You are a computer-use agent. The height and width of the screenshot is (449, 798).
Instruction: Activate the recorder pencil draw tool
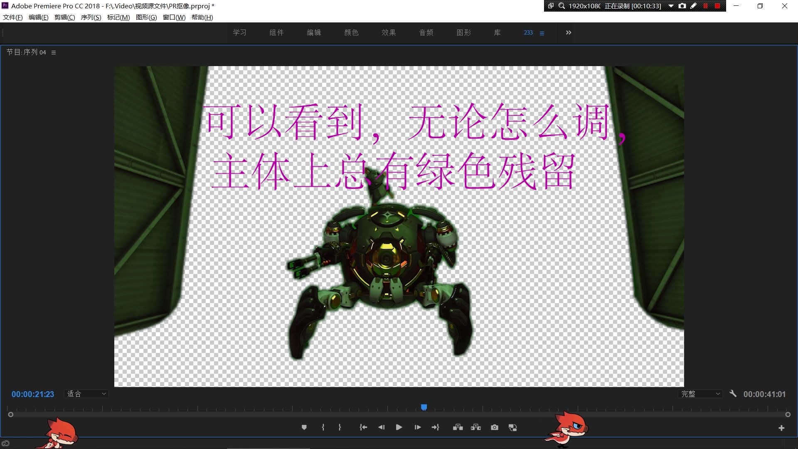point(693,6)
